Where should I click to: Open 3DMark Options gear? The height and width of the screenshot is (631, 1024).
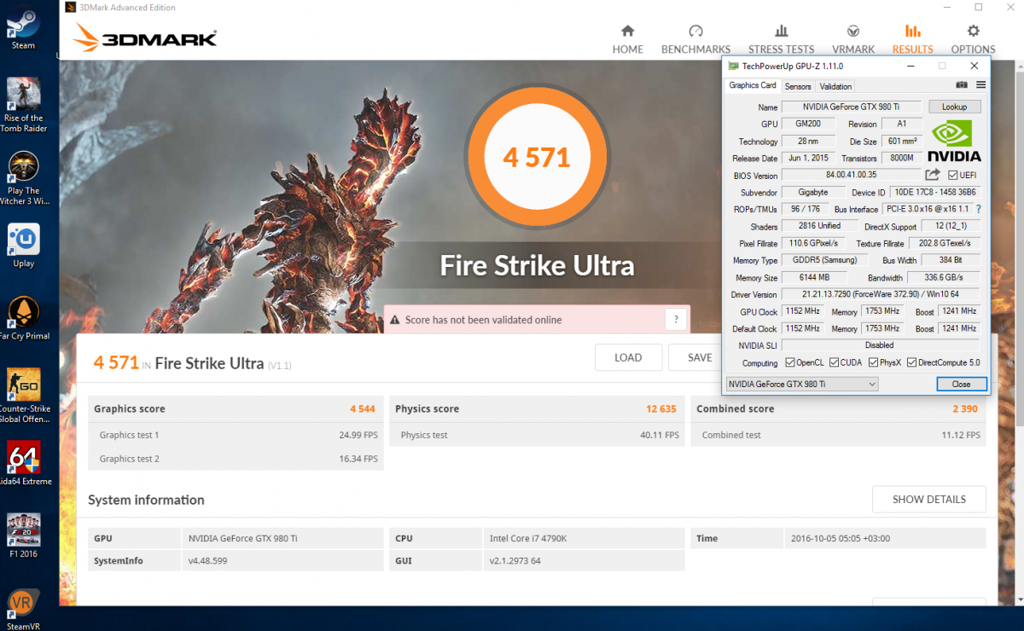pyautogui.click(x=973, y=39)
